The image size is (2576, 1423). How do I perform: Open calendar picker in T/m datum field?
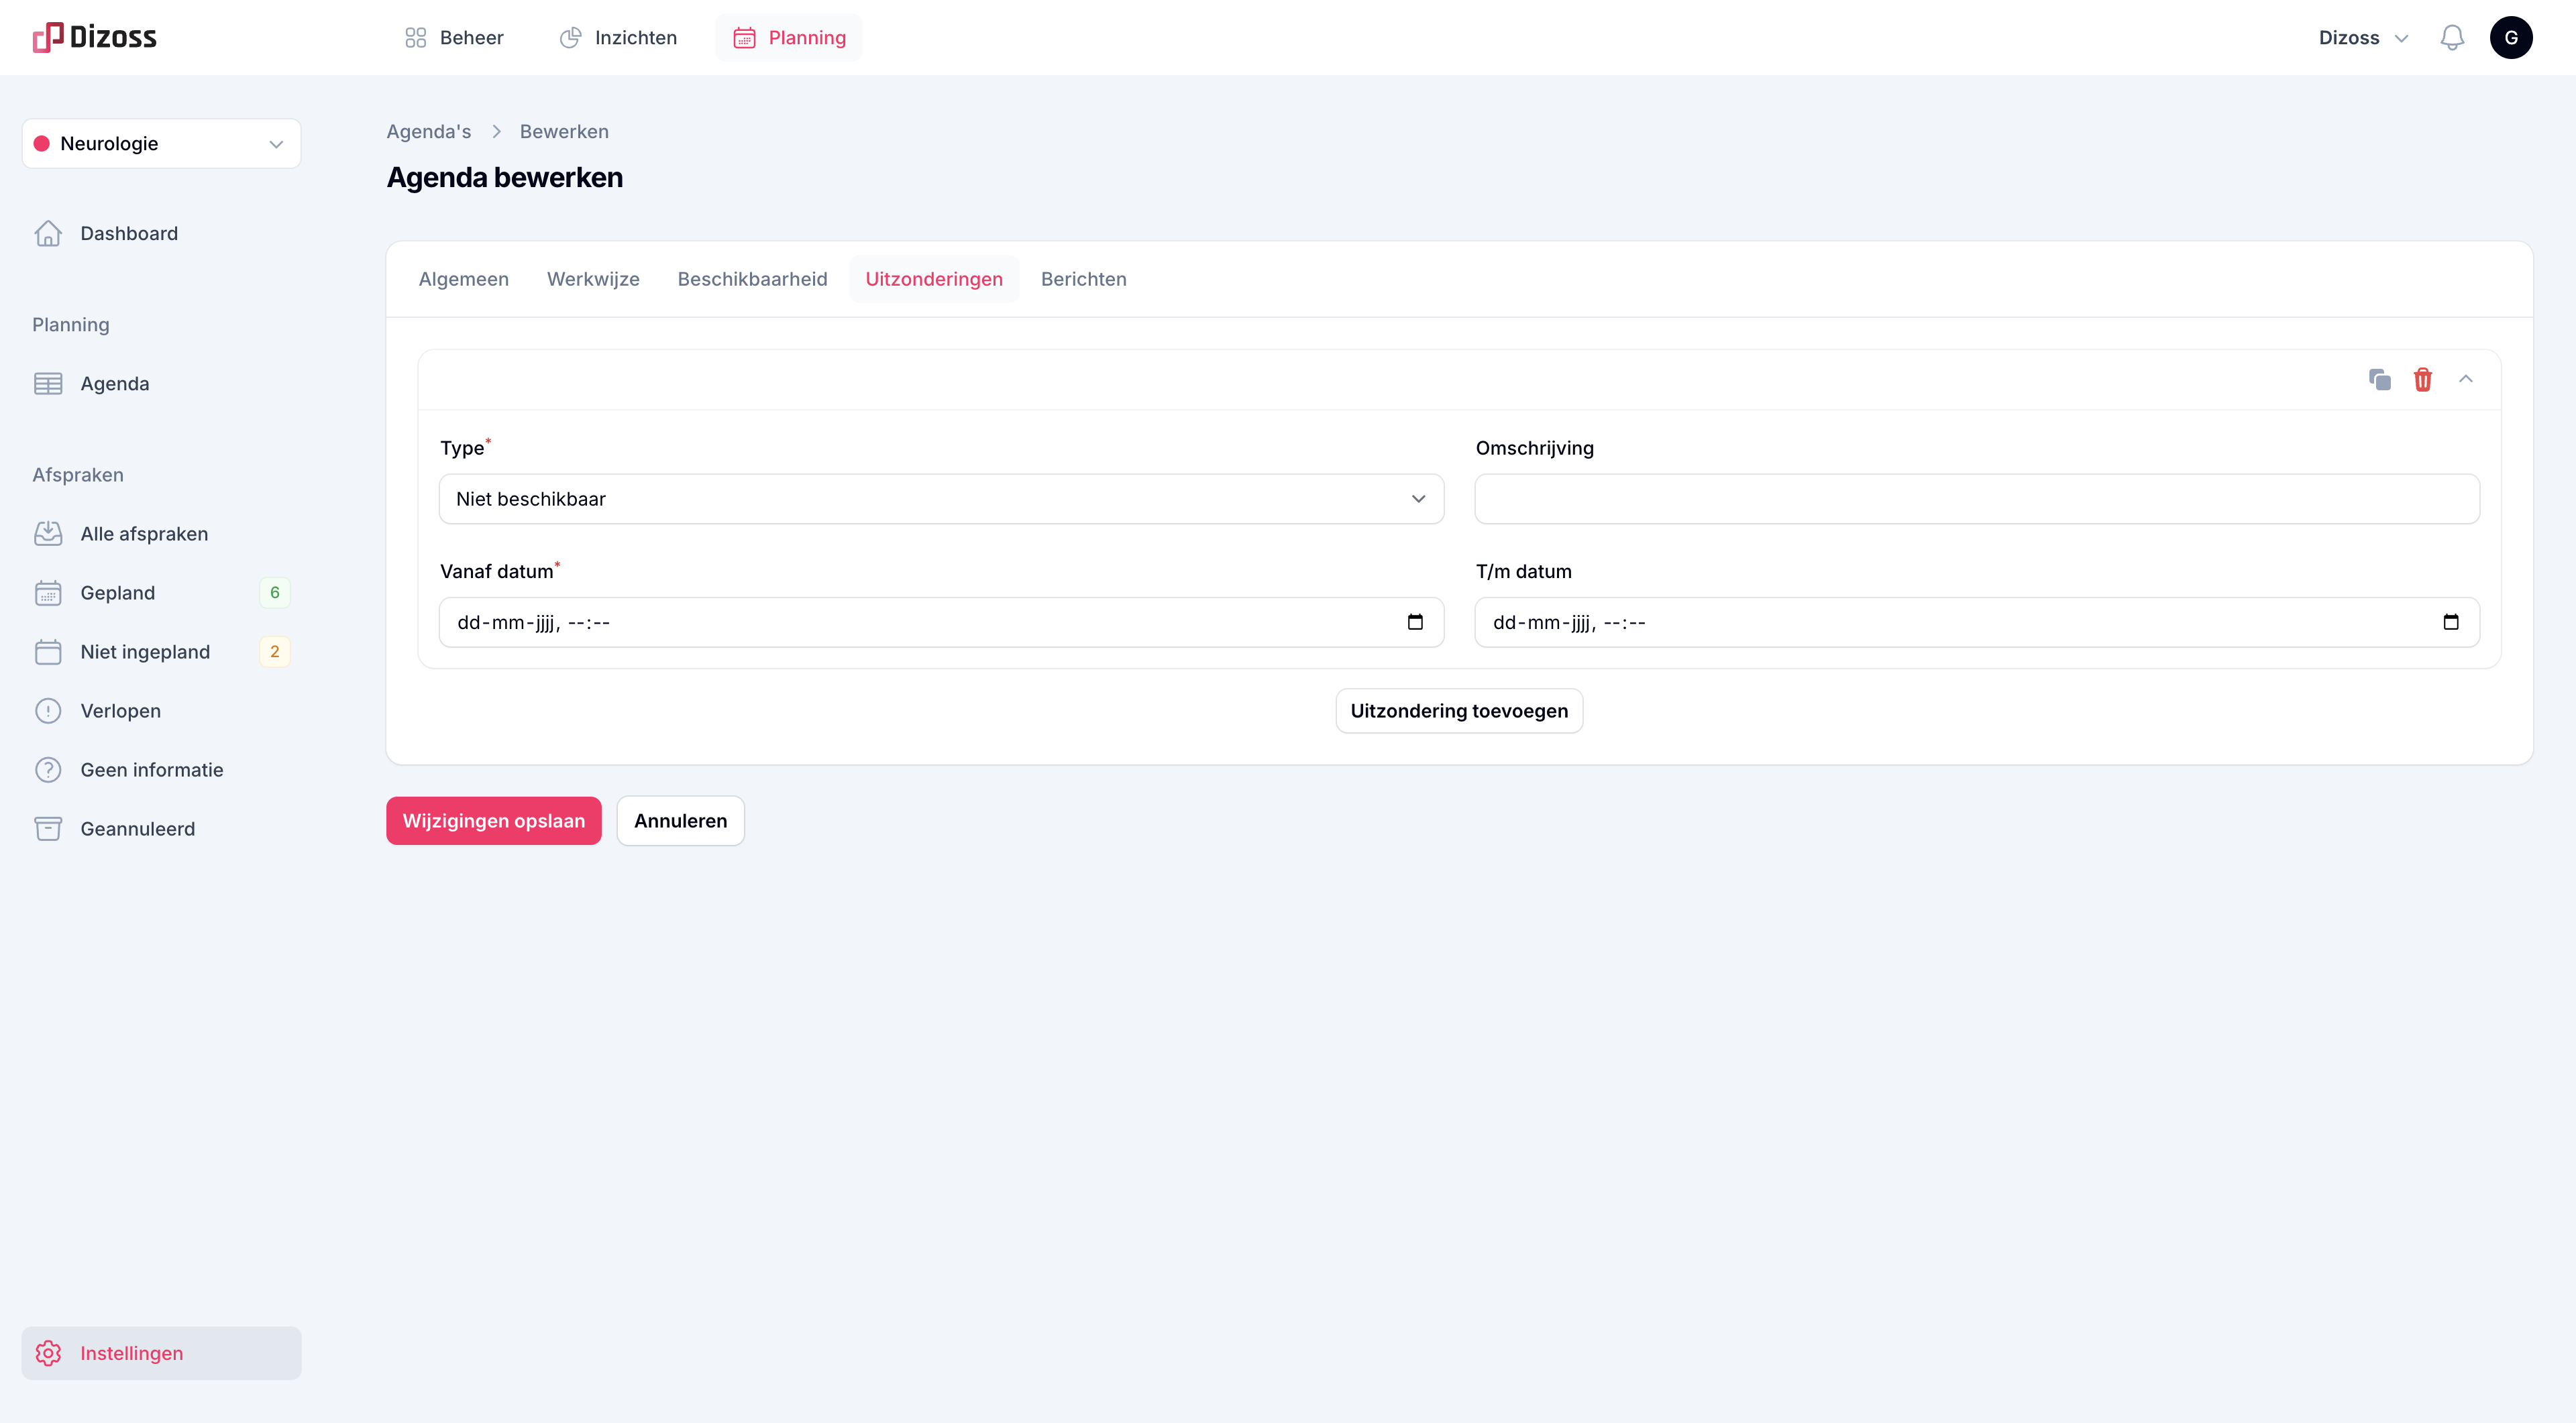click(2450, 622)
